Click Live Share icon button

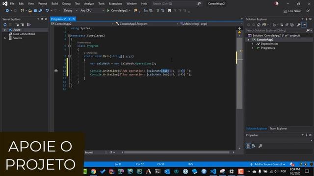tap(292, 11)
